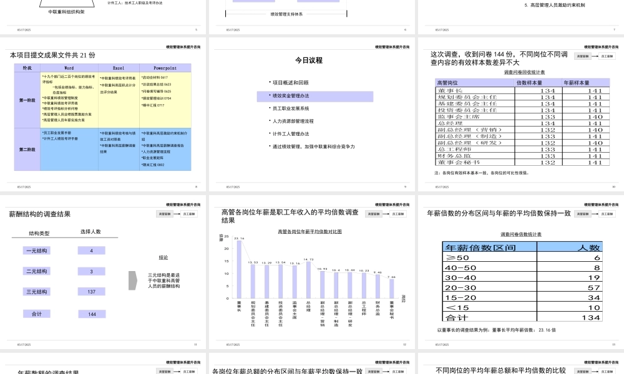Click the 选择人数 column heading
The width and height of the screenshot is (624, 374).
click(90, 232)
